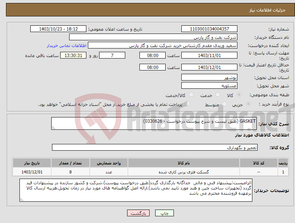Image resolution: width=295 pixels, height=223 pixels.
Task: Click the بازگشت back button
Action: [138, 213]
